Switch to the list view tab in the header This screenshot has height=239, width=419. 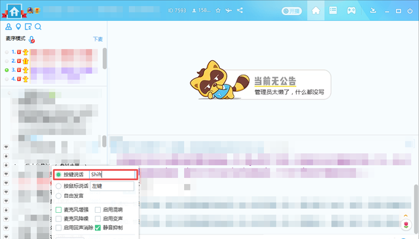(x=333, y=10)
